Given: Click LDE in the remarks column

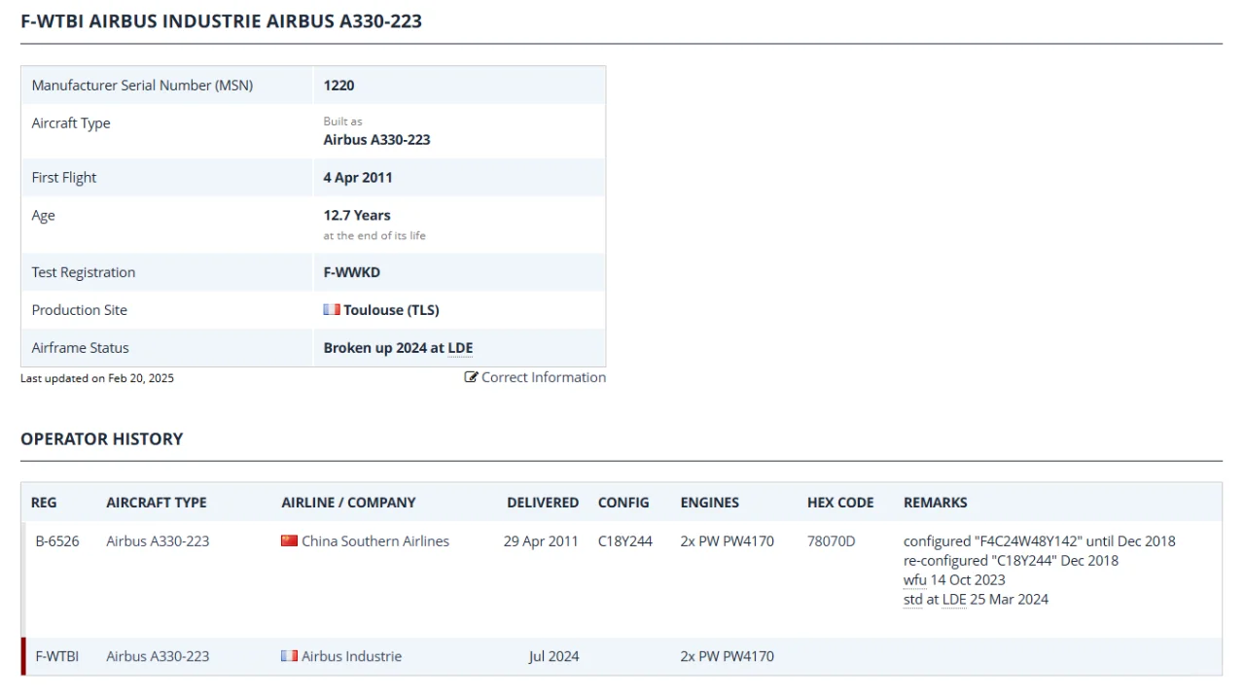Looking at the screenshot, I should click(954, 599).
